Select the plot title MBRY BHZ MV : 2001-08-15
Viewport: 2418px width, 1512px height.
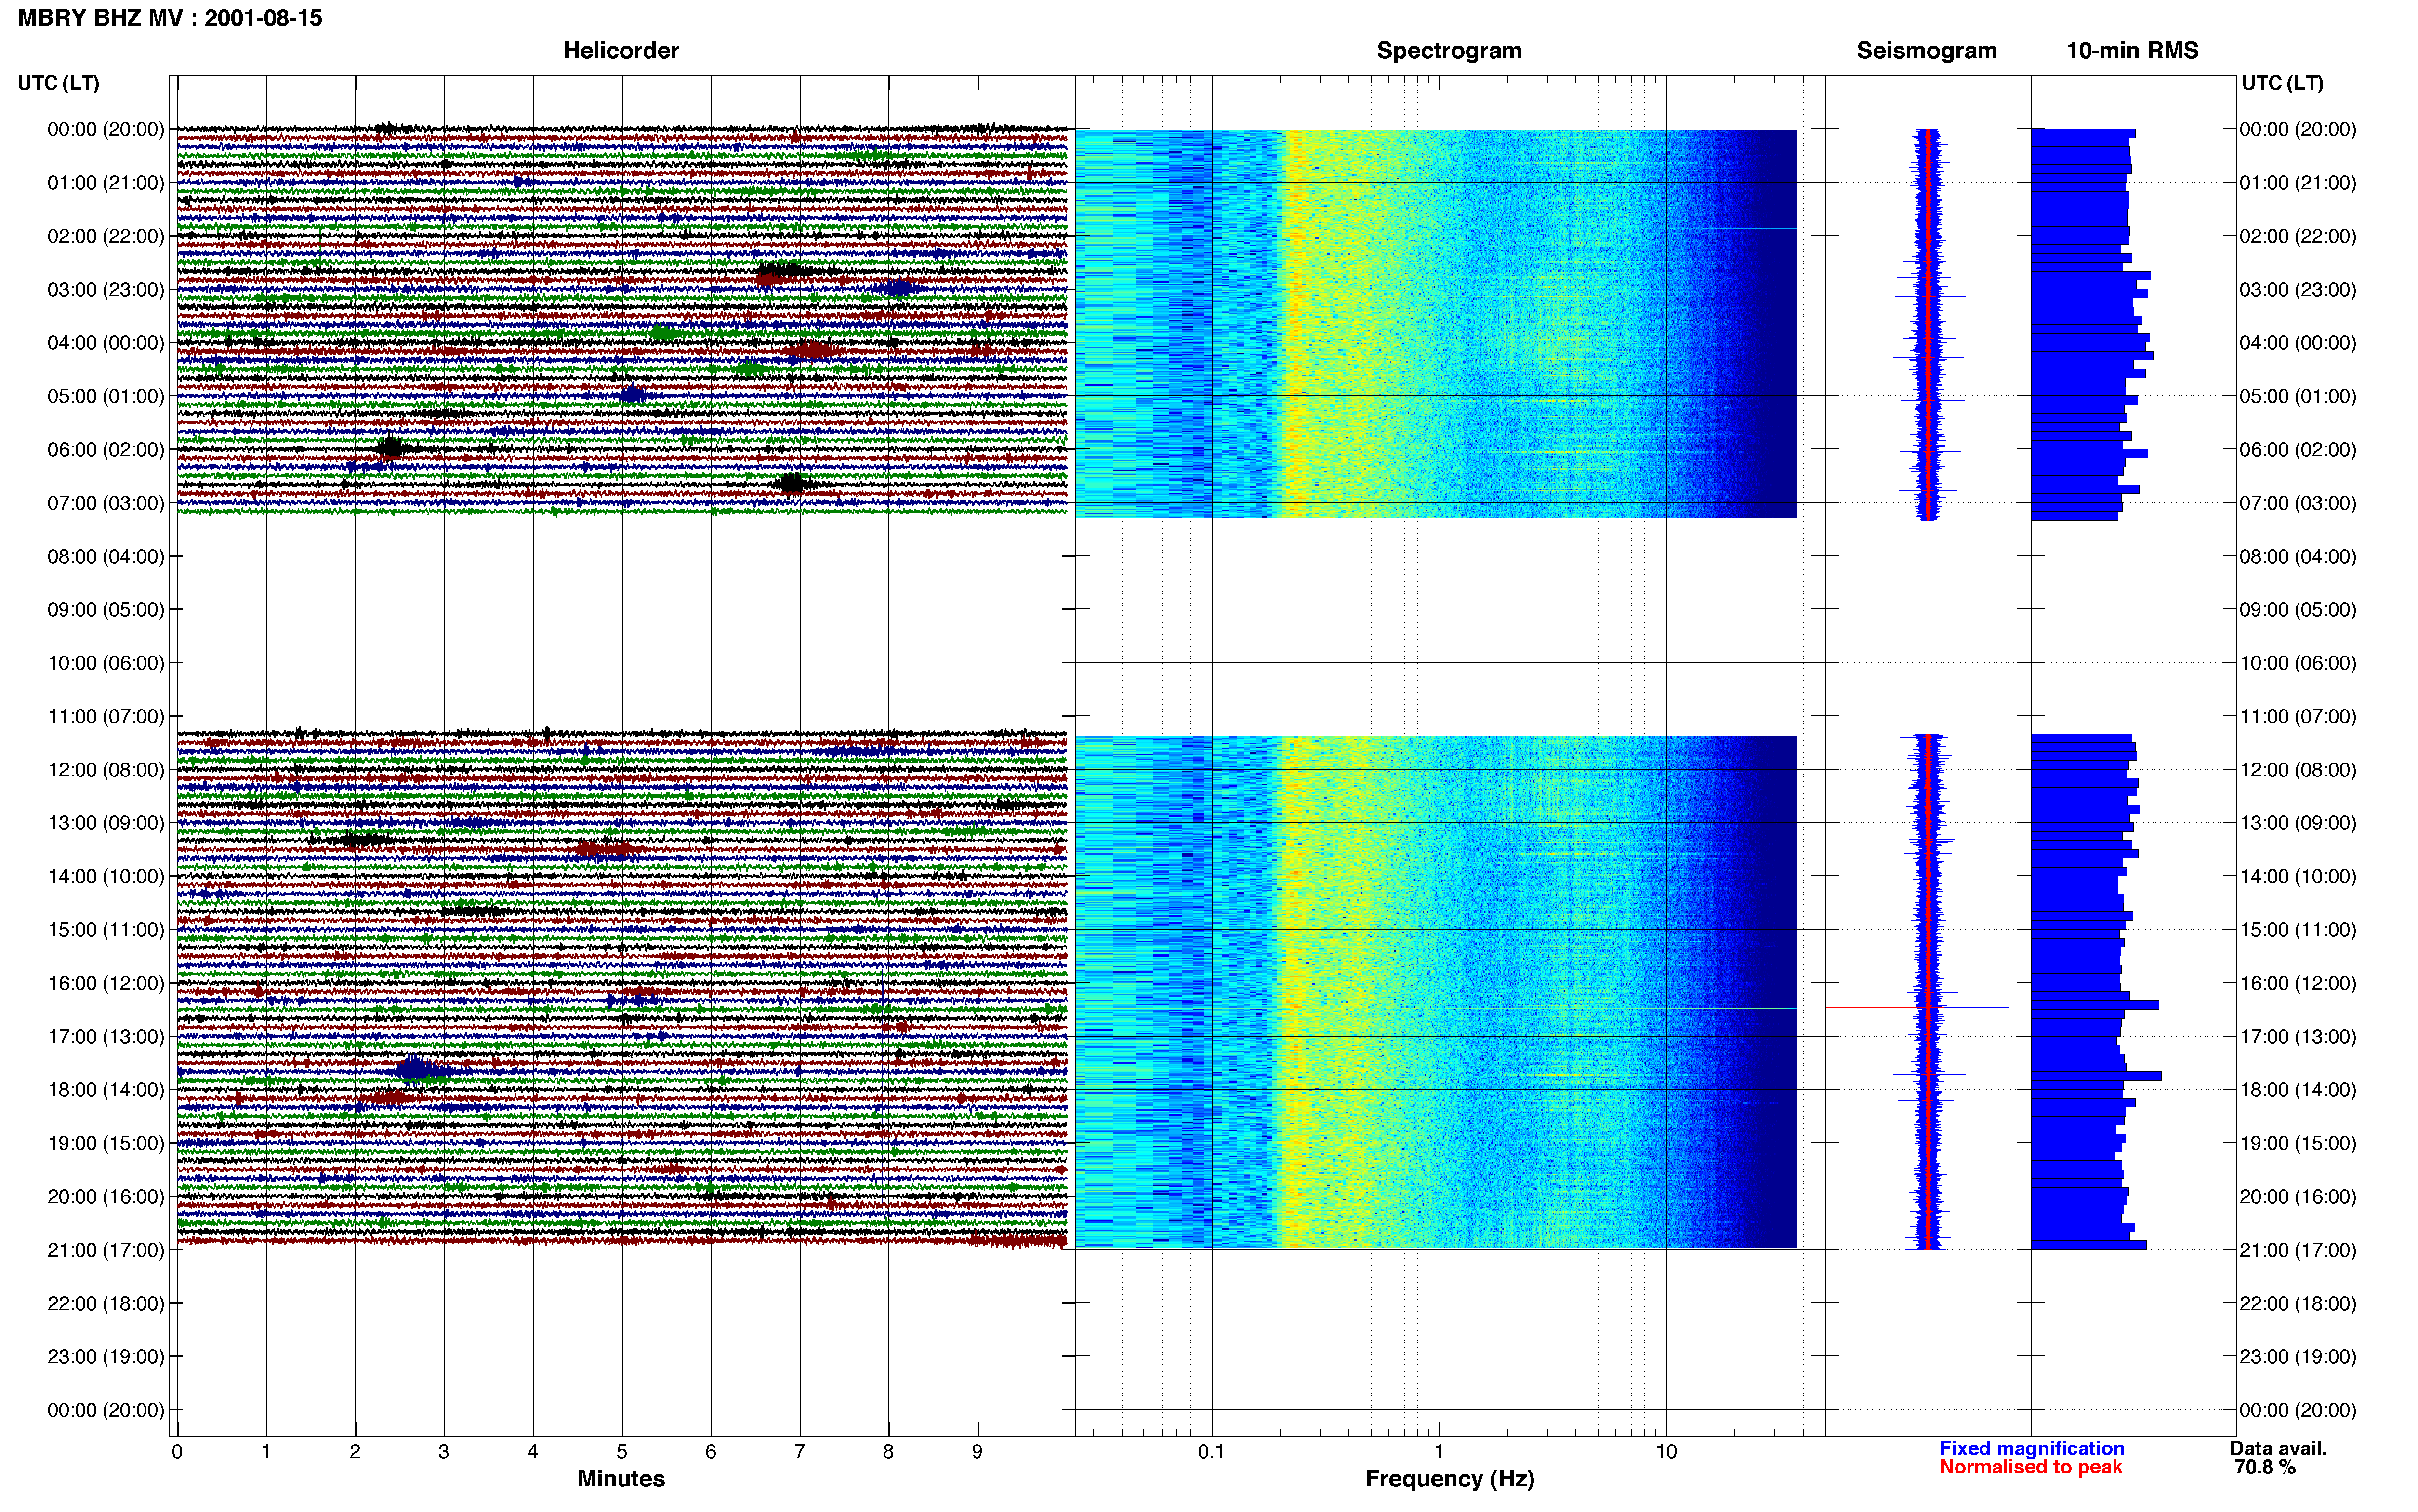coord(170,18)
